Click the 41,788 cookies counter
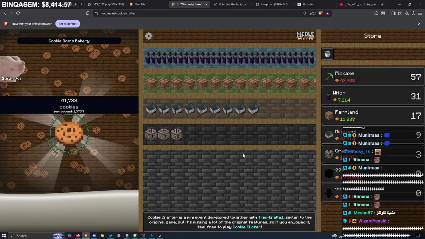The width and height of the screenshot is (425, 239). click(x=69, y=103)
